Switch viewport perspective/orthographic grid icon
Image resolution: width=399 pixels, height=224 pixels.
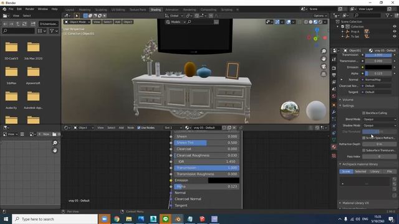click(x=324, y=74)
